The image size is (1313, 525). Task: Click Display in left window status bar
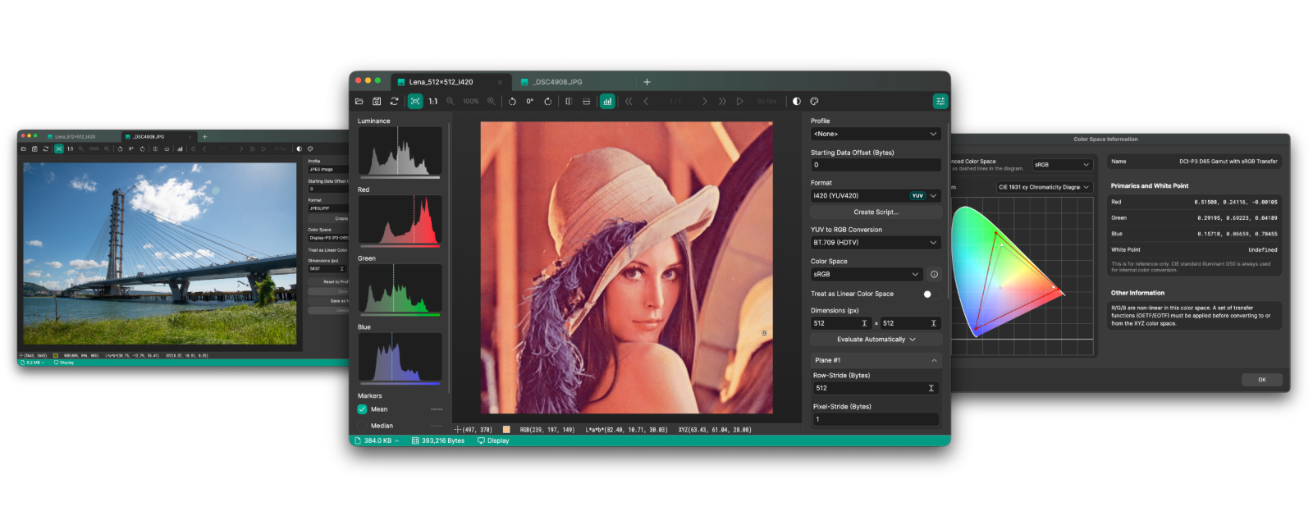coord(64,363)
